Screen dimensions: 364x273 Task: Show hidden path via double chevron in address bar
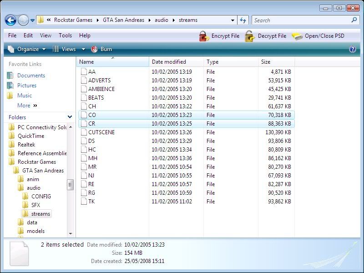(49, 20)
